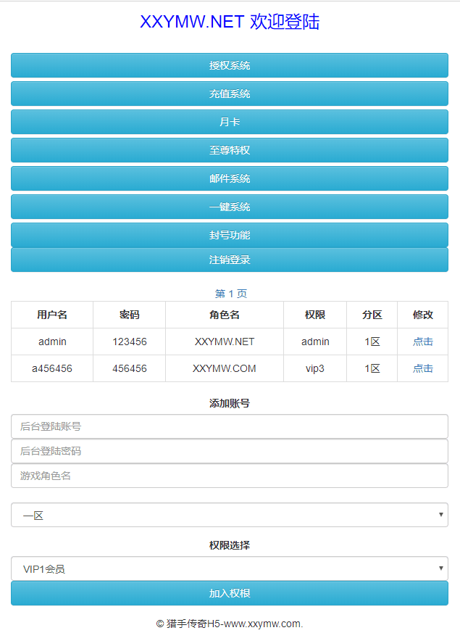Click the a456456 username cell
Image resolution: width=460 pixels, height=633 pixels.
pos(52,368)
